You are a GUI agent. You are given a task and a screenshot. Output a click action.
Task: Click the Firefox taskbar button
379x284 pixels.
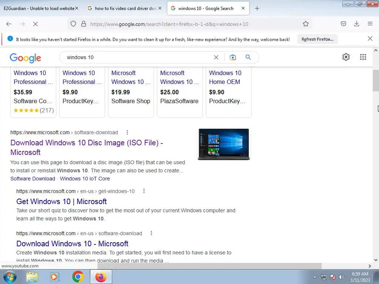[101, 277]
